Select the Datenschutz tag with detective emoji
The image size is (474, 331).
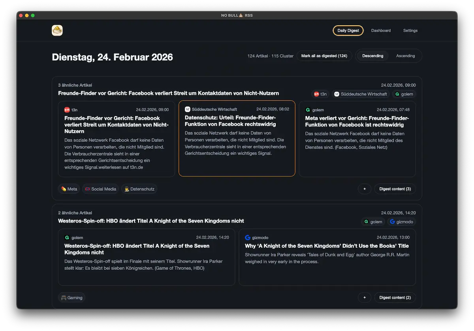tap(139, 189)
